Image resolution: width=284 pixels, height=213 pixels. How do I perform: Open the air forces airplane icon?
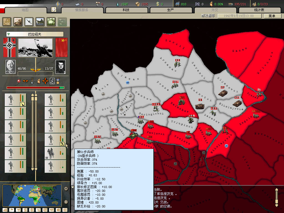pos(29,22)
